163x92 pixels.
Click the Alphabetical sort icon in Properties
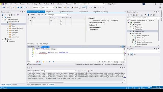pos(131,54)
